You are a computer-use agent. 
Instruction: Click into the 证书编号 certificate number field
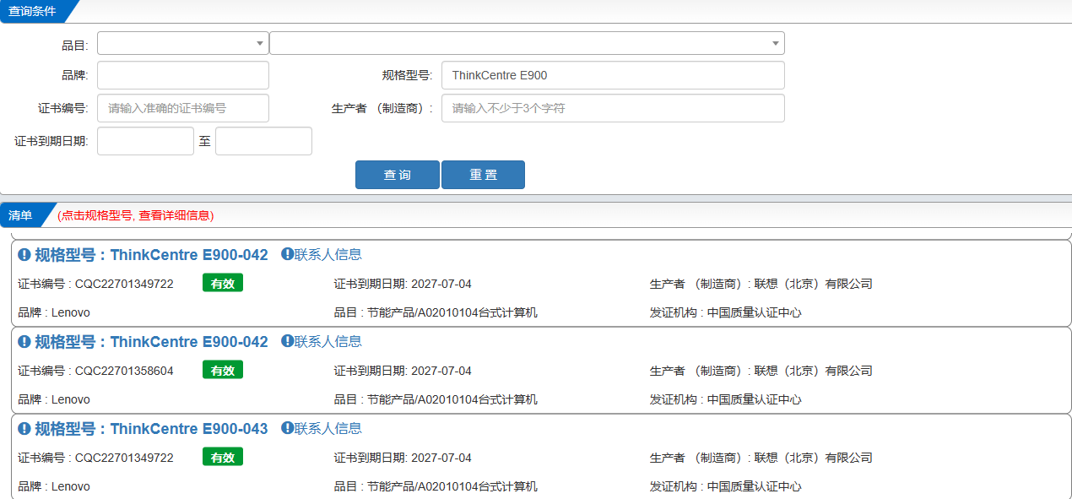click(183, 108)
